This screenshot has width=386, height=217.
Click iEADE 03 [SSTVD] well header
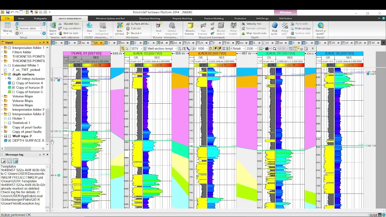click(x=148, y=53)
